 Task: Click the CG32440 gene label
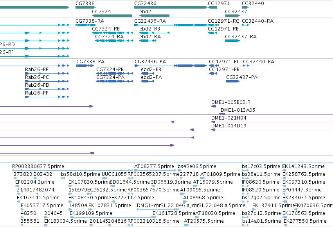pos(253,4)
